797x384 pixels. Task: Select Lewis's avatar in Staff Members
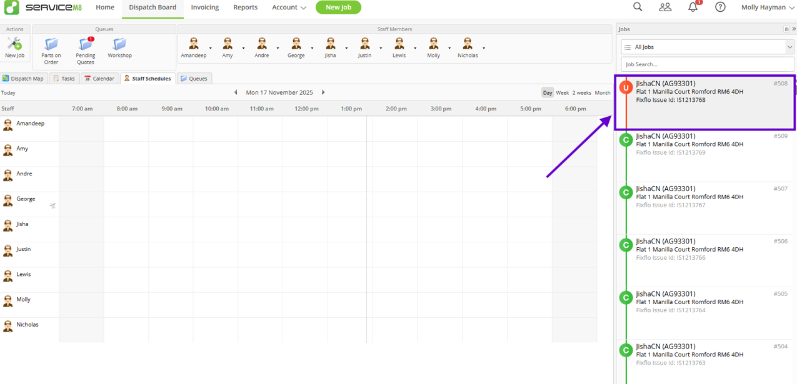[399, 43]
